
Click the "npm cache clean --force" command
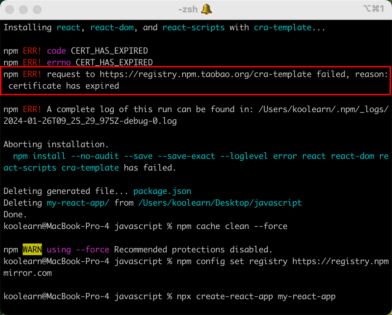click(232, 226)
